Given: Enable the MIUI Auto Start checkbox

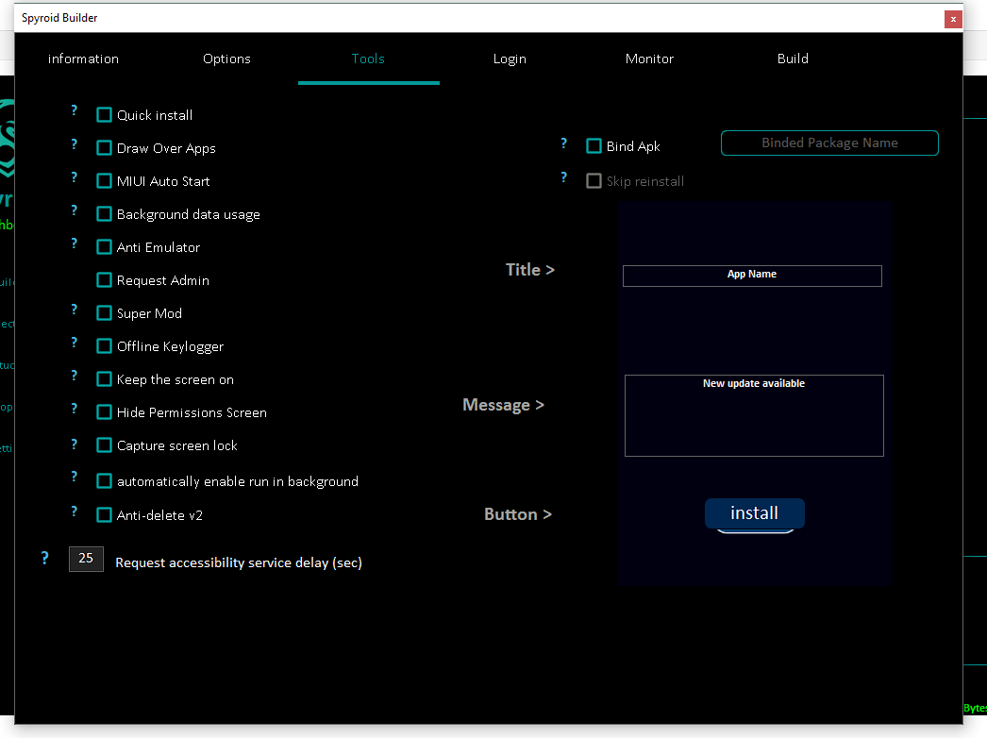Looking at the screenshot, I should tap(105, 181).
